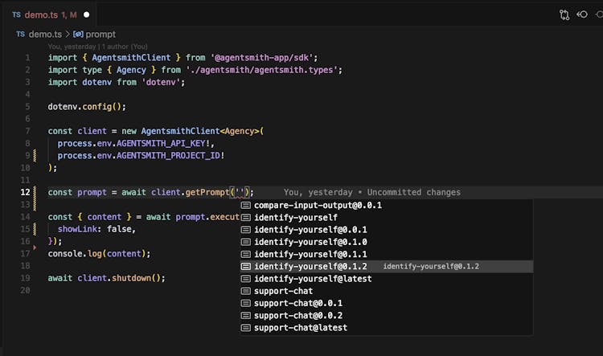The height and width of the screenshot is (356, 603).
Task: Click client.shutdown() on line 19
Action: tap(119, 278)
